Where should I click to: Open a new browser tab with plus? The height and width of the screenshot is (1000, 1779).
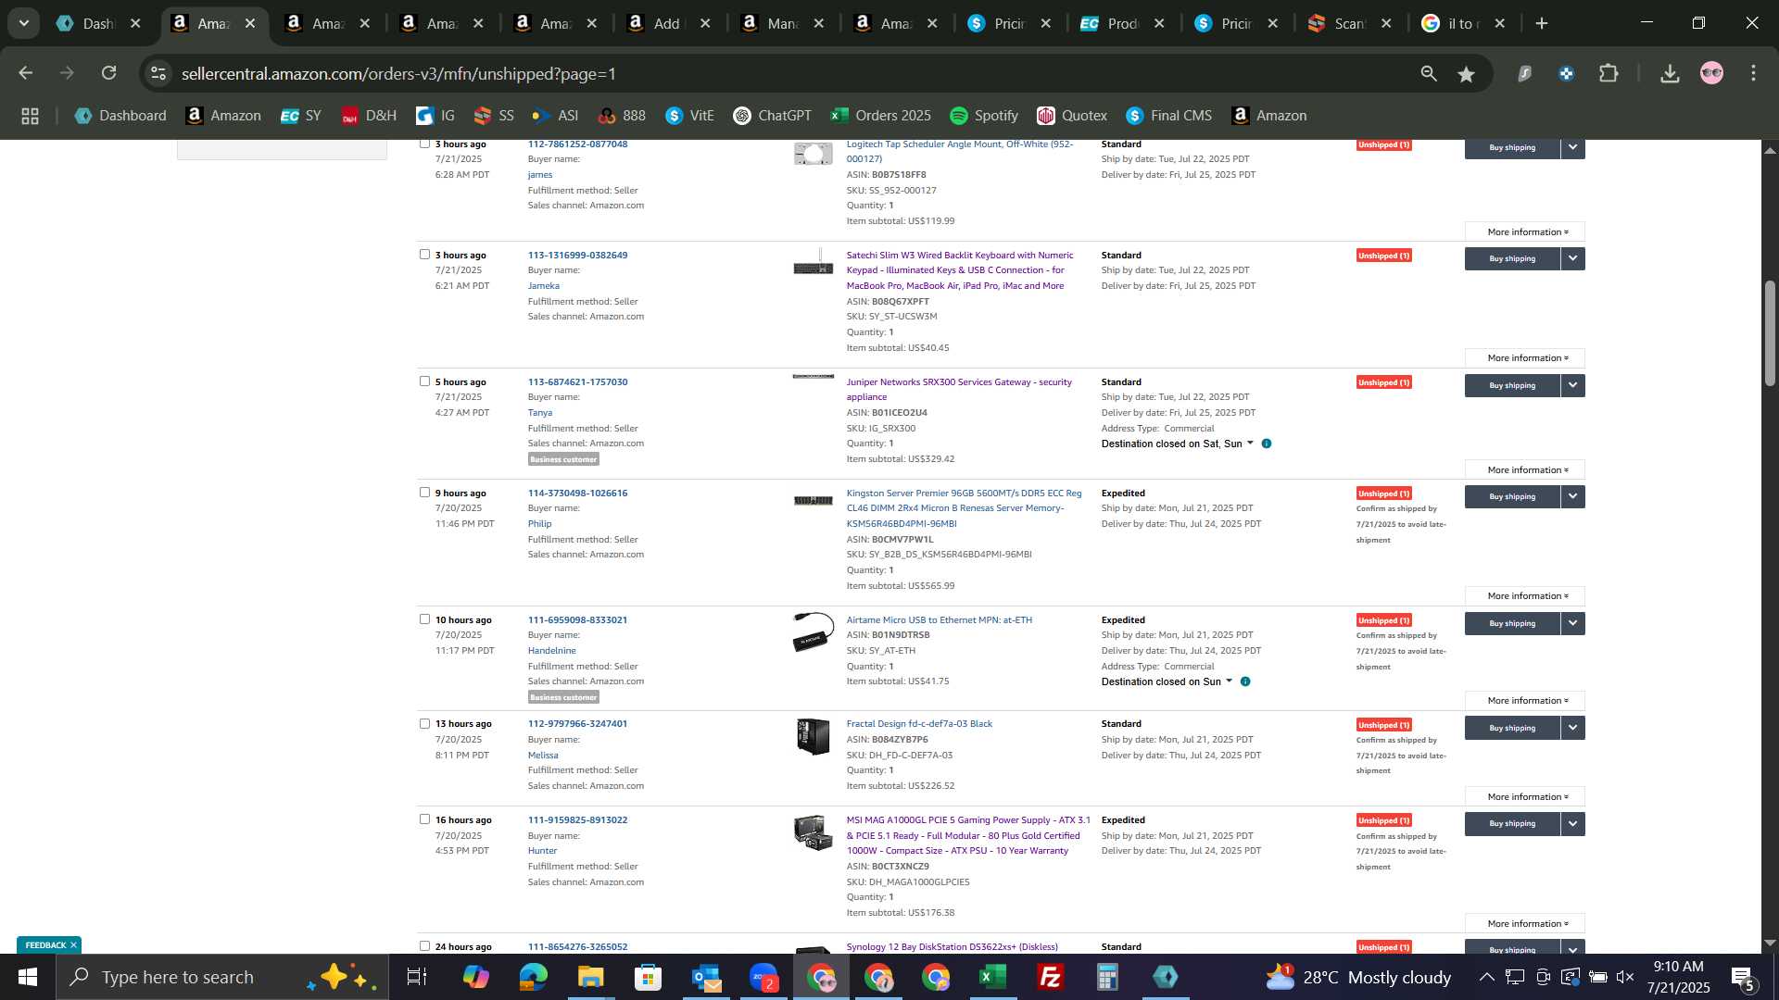coord(1542,23)
